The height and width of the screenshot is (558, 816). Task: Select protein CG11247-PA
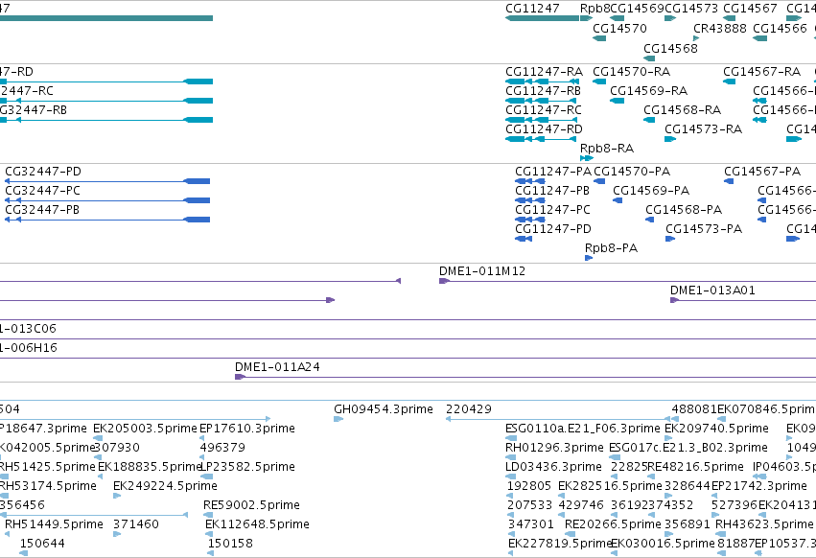pyautogui.click(x=553, y=172)
